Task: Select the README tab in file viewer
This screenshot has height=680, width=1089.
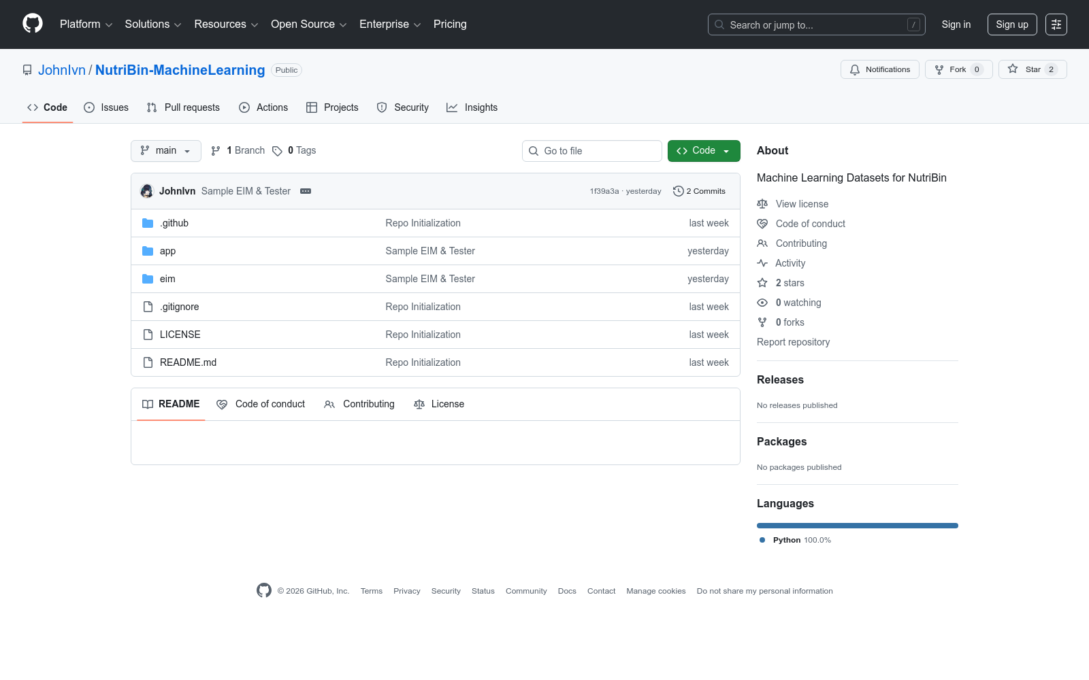Action: (x=171, y=404)
